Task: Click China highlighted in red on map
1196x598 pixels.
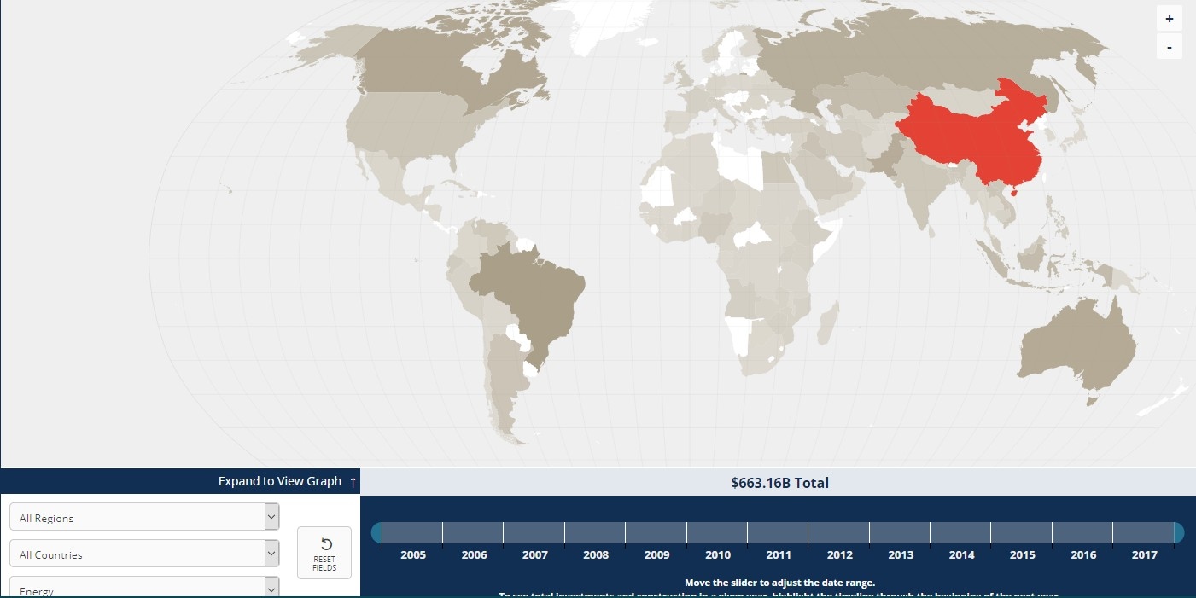Action: coord(973,136)
